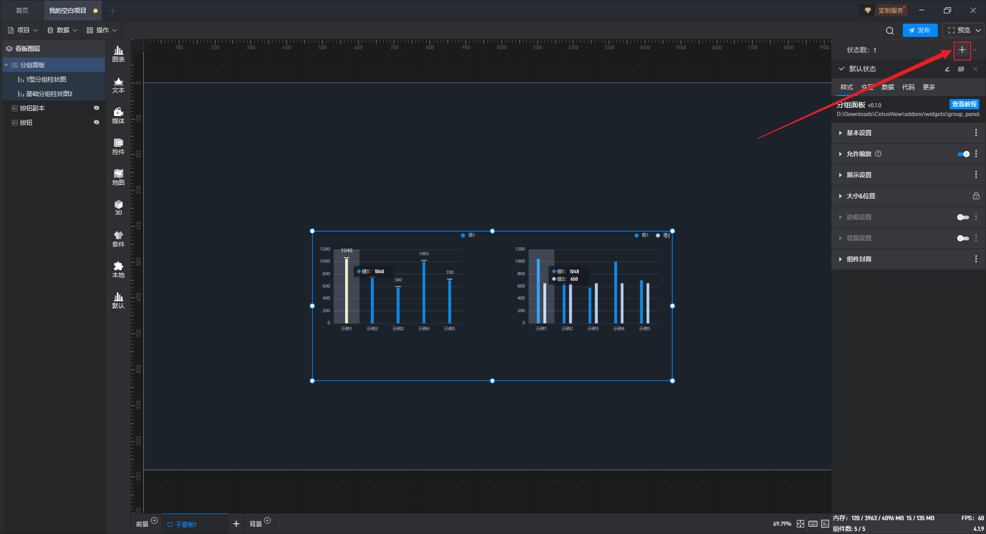
Task: Open the 图表 chart components panel
Action: click(118, 53)
